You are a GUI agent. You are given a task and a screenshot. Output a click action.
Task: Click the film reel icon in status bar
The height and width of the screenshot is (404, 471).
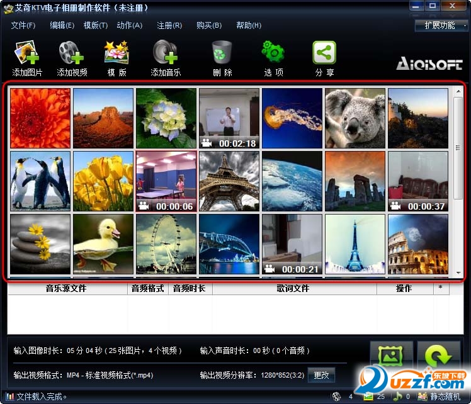click(x=336, y=396)
